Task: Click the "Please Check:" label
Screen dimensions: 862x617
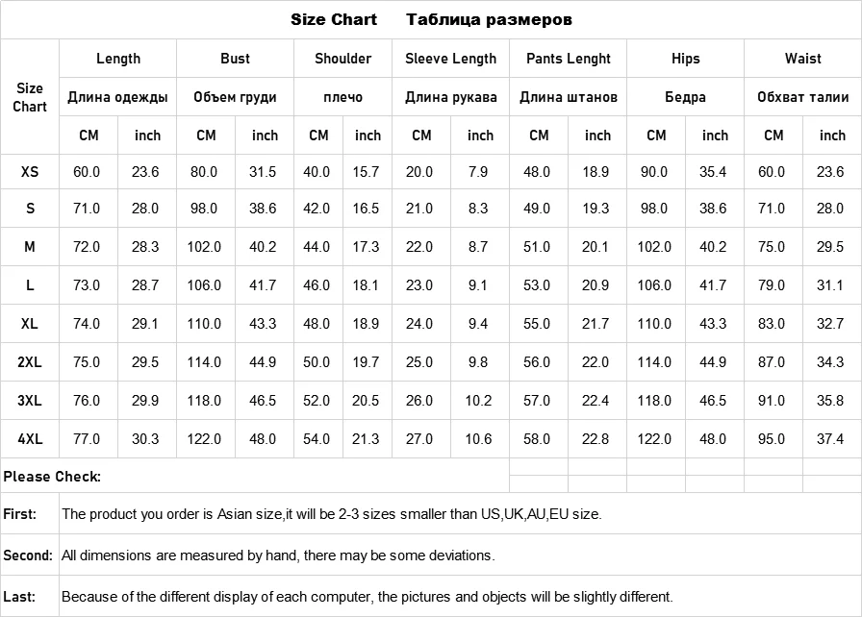Action: click(x=52, y=477)
